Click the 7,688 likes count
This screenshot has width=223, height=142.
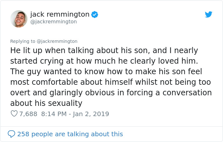pyautogui.click(x=28, y=114)
